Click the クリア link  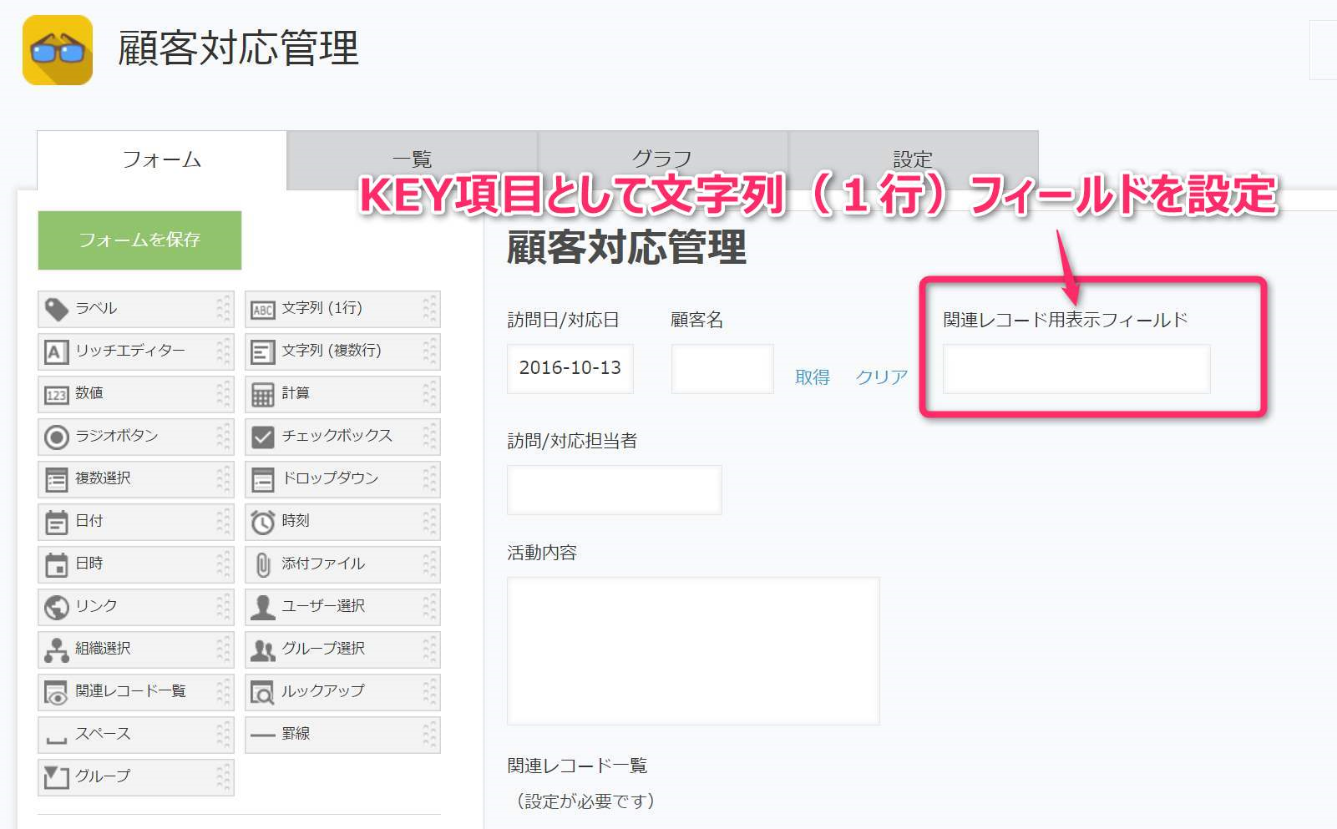(x=881, y=377)
